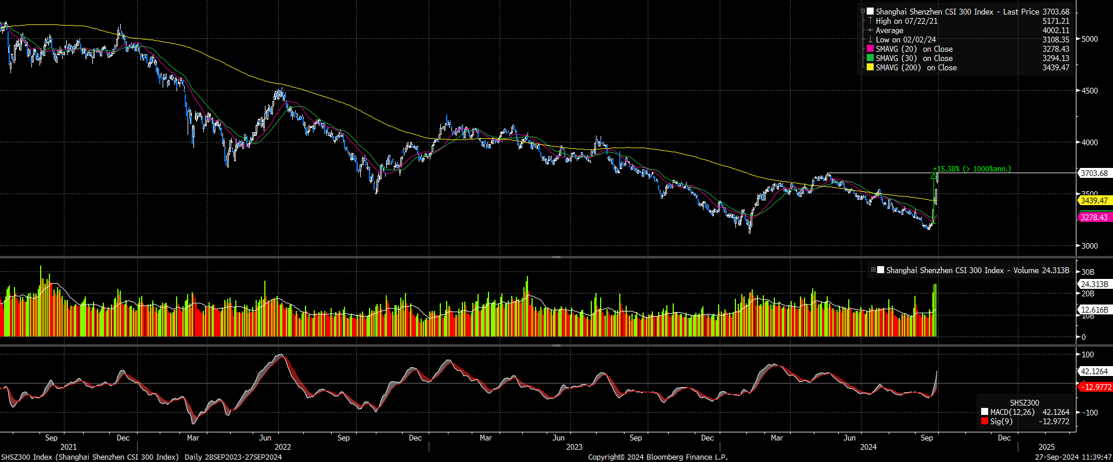The width and height of the screenshot is (1113, 462).
Task: Click the red -12.9772 signal axis tag
Action: tap(1095, 387)
